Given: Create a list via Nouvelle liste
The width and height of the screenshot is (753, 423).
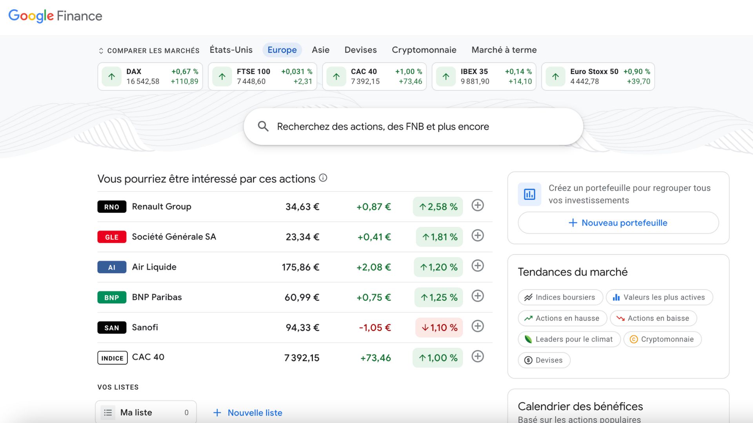Looking at the screenshot, I should click(x=247, y=412).
